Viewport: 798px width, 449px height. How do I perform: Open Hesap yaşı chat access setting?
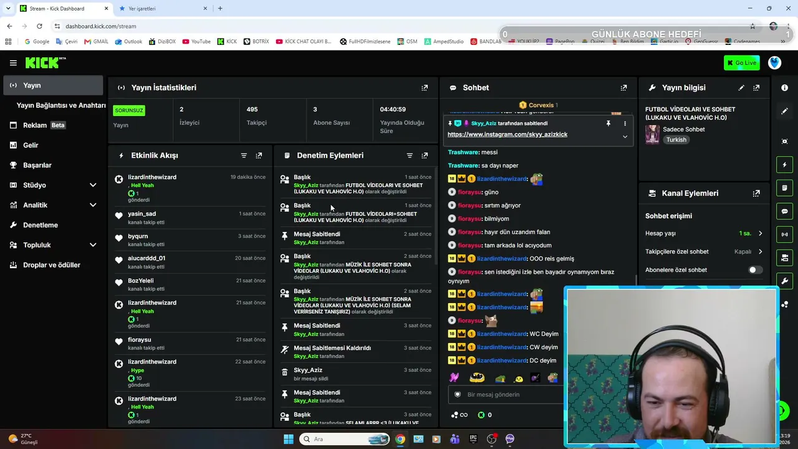coord(703,233)
